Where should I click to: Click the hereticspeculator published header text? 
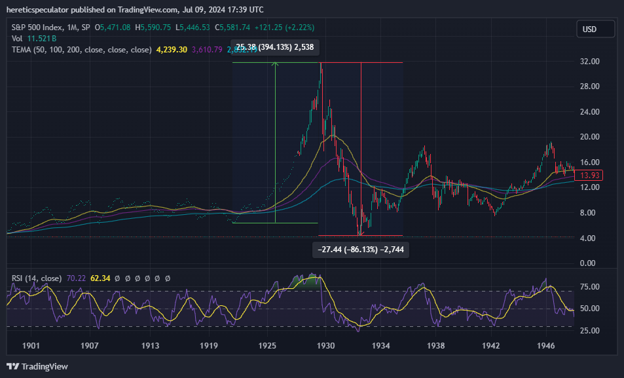135,10
